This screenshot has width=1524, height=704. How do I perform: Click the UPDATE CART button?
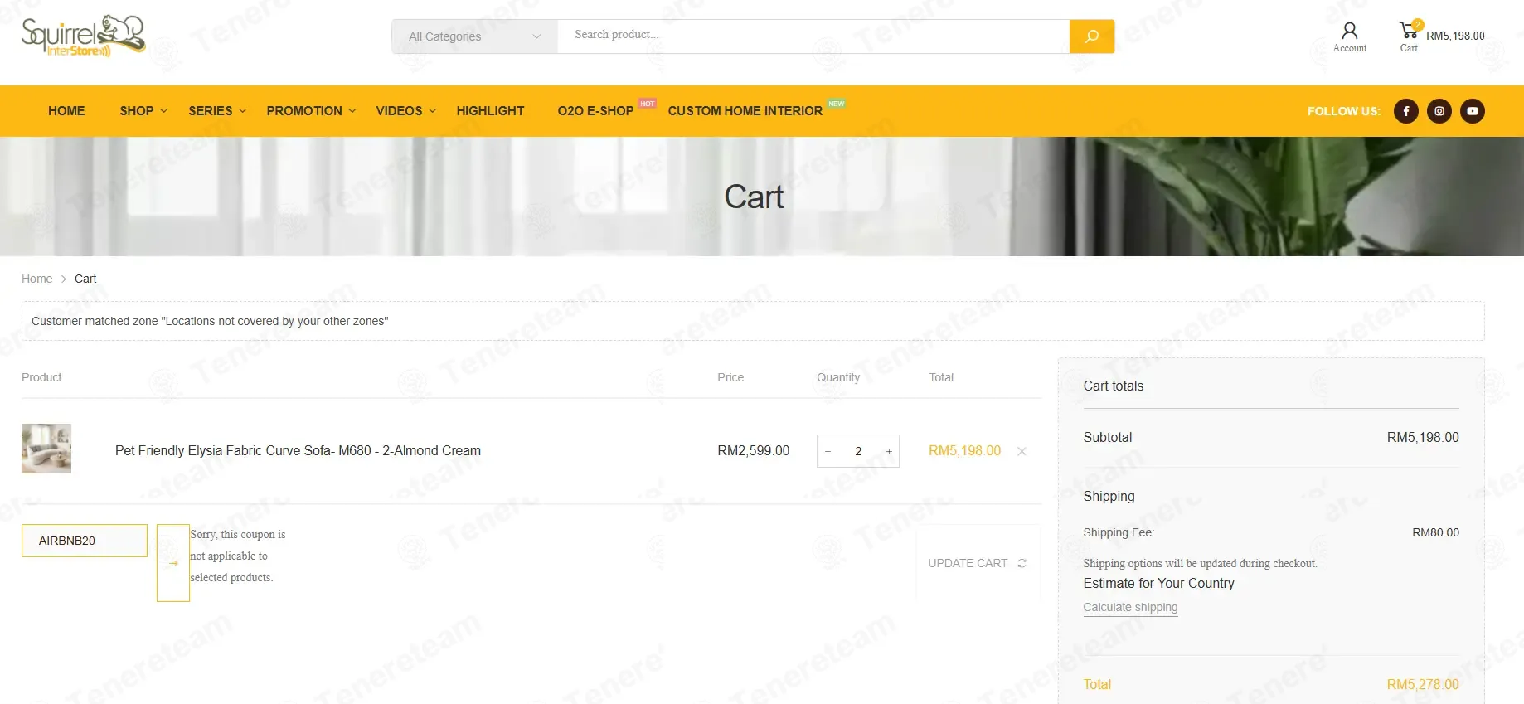(x=978, y=563)
